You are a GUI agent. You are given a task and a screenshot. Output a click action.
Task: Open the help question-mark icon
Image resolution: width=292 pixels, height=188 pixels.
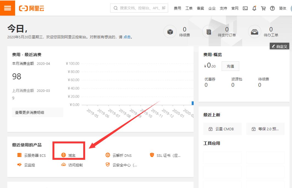tap(272, 8)
